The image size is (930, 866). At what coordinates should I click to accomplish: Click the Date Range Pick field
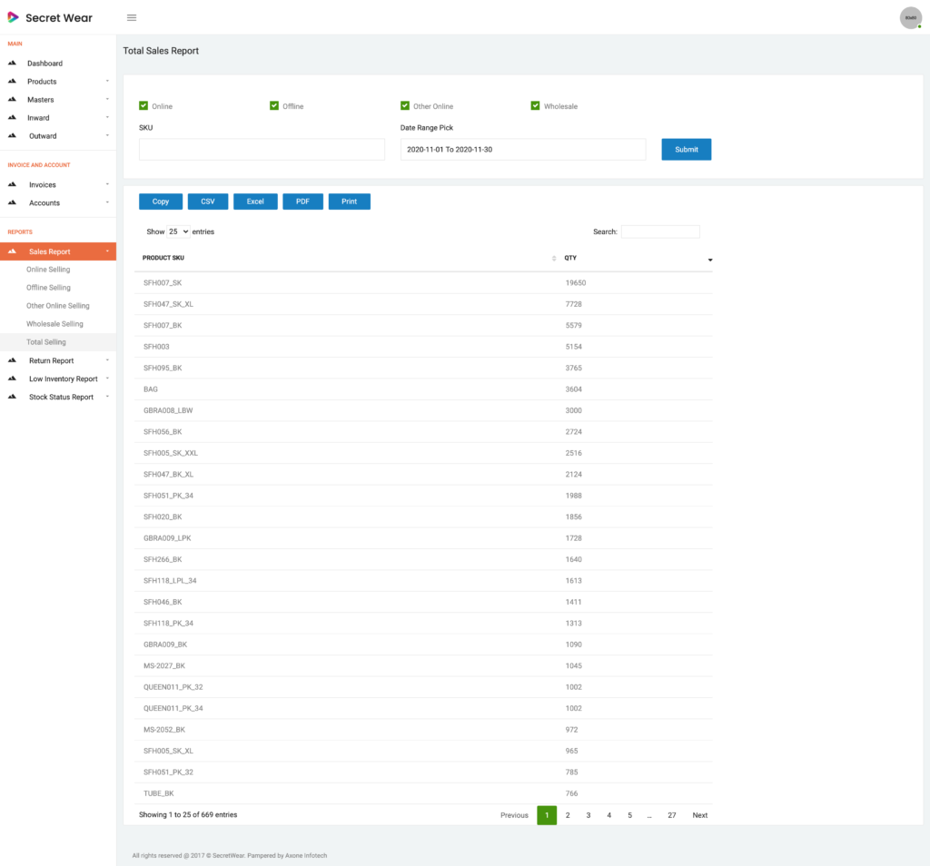(522, 150)
